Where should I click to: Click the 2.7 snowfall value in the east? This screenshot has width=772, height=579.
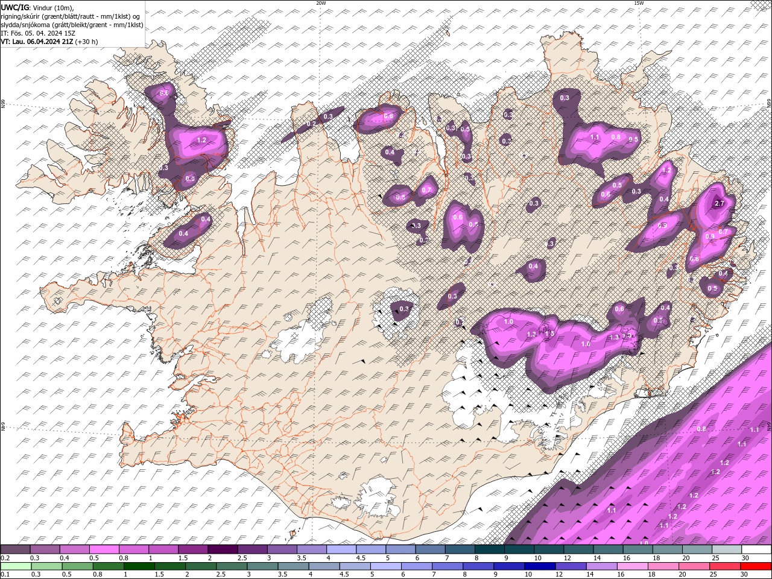719,204
